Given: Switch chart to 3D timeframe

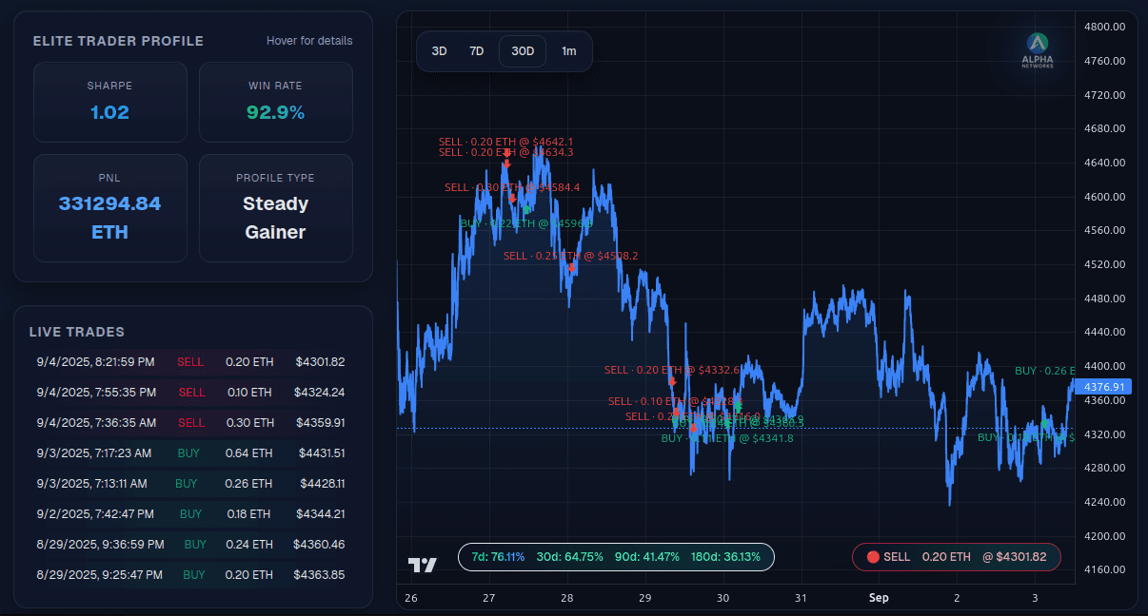Looking at the screenshot, I should [x=439, y=51].
